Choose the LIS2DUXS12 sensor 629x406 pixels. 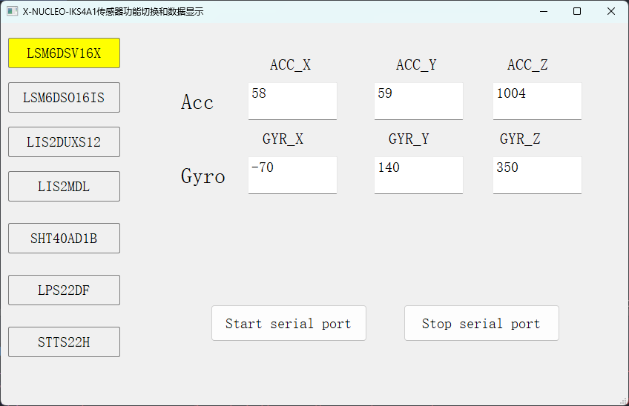pyautogui.click(x=65, y=142)
